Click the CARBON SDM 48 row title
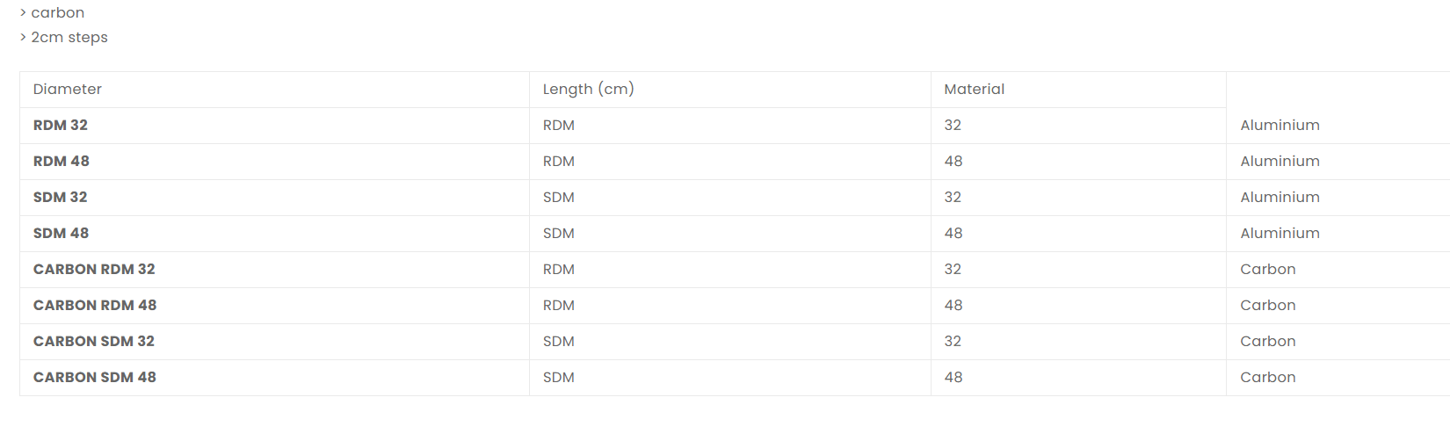The height and width of the screenshot is (441, 1450). click(95, 378)
